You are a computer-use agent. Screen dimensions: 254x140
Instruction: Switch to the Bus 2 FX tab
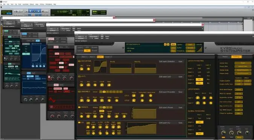(92, 57)
